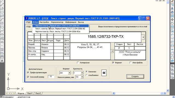Select the Scale modify tool
Image resolution: width=175 pixels, height=98 pixels.
click(x=172, y=27)
